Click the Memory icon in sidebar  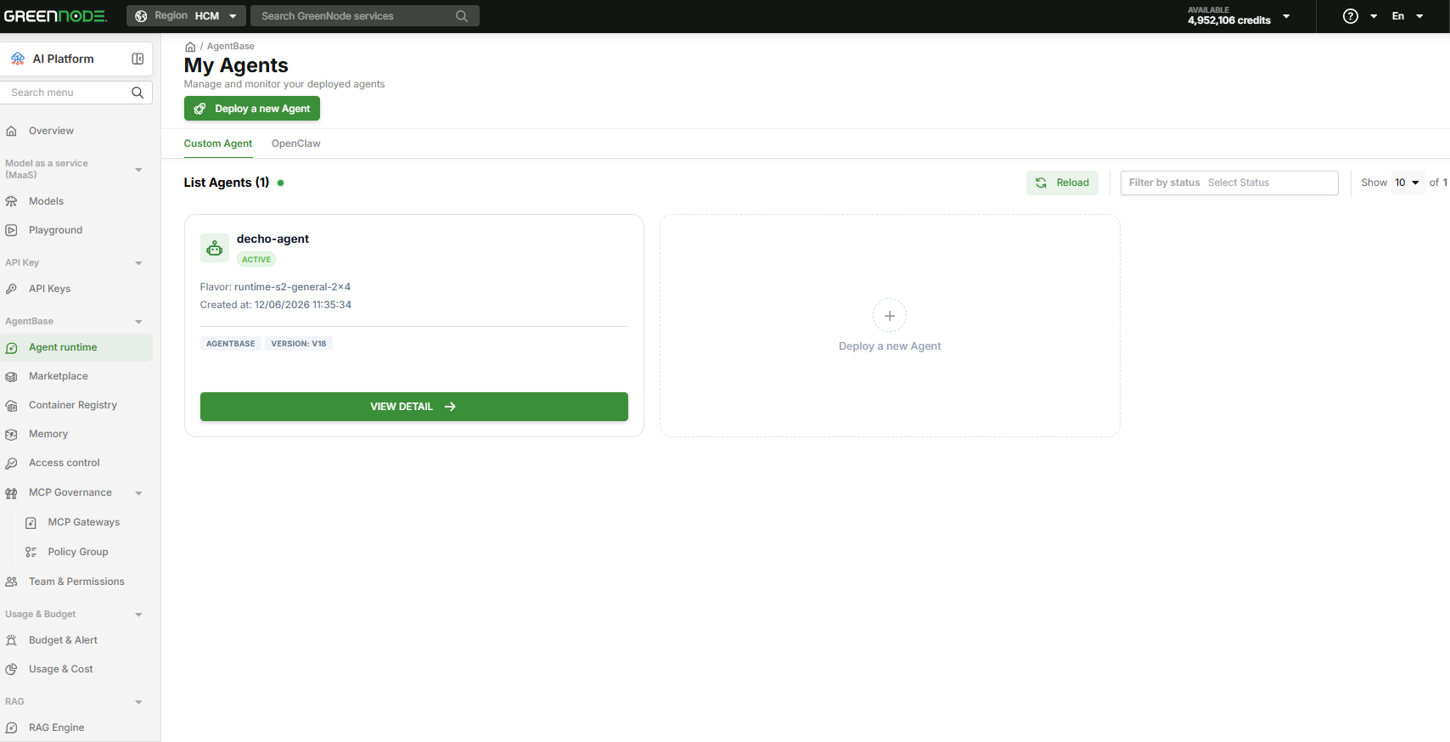click(x=11, y=434)
